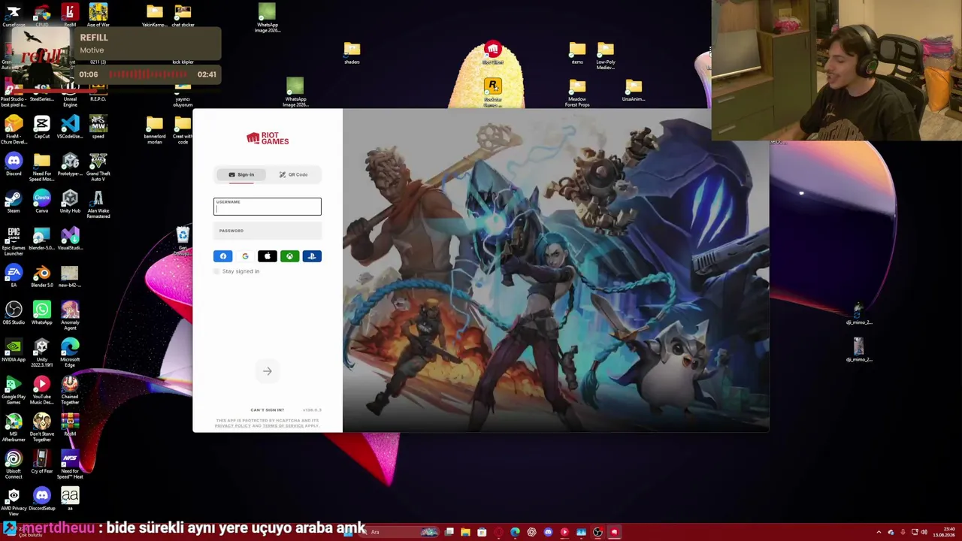Select the Don't Starve Together desktop icon
This screenshot has height=541, width=962.
pyautogui.click(x=41, y=426)
